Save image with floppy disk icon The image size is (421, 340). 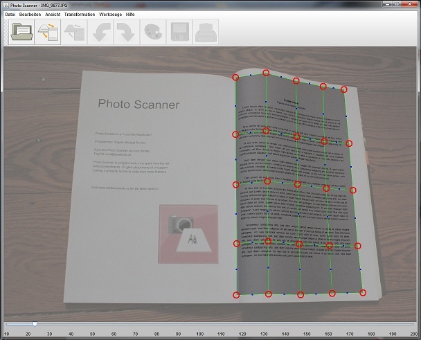(179, 32)
